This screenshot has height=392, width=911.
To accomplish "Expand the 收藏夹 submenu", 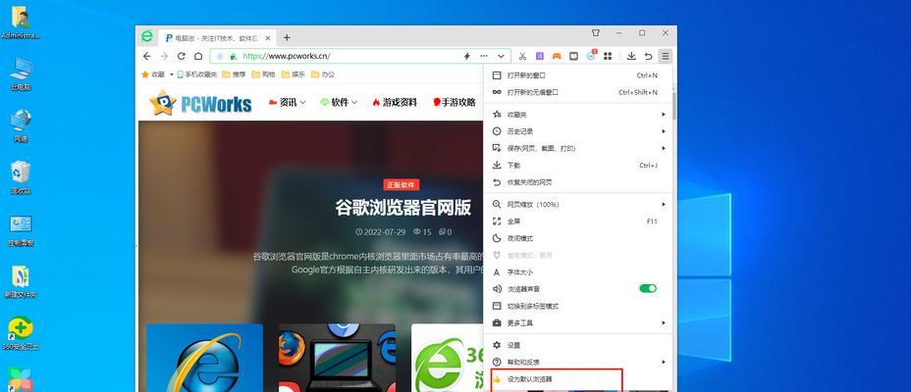I will [x=578, y=115].
